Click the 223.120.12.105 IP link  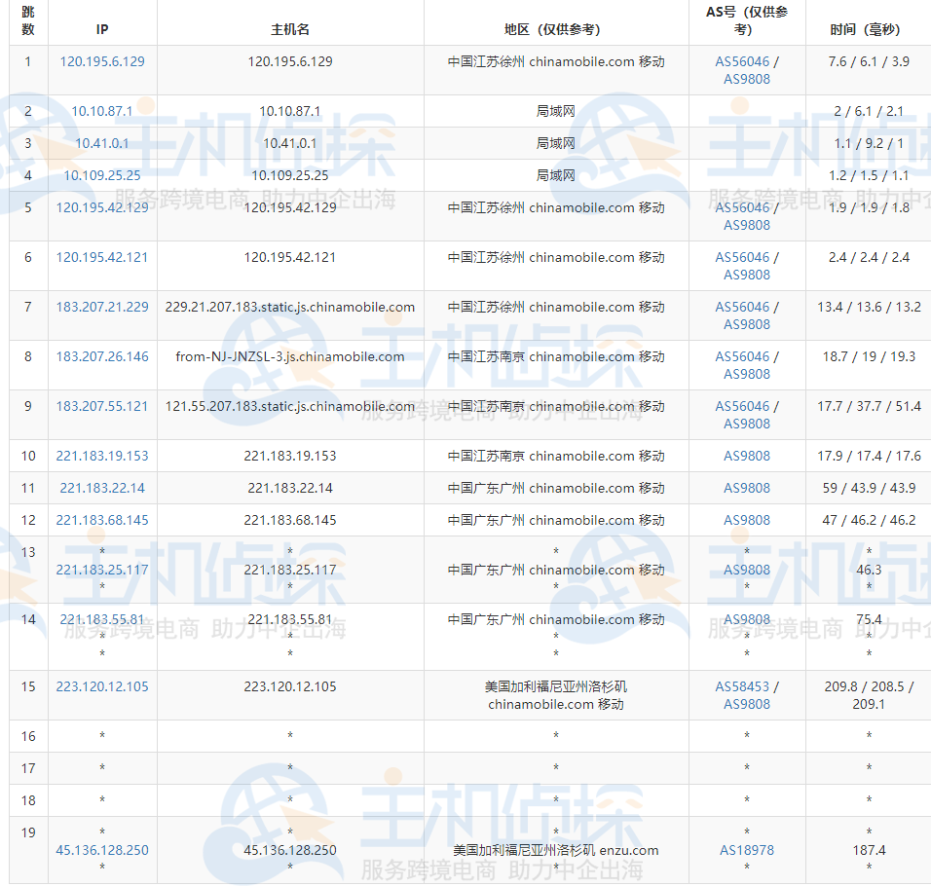coord(102,686)
